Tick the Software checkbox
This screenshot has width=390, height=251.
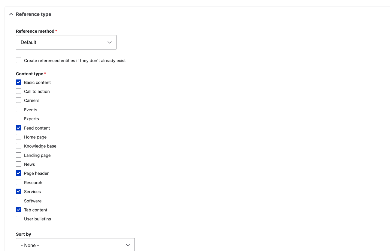coord(19,201)
